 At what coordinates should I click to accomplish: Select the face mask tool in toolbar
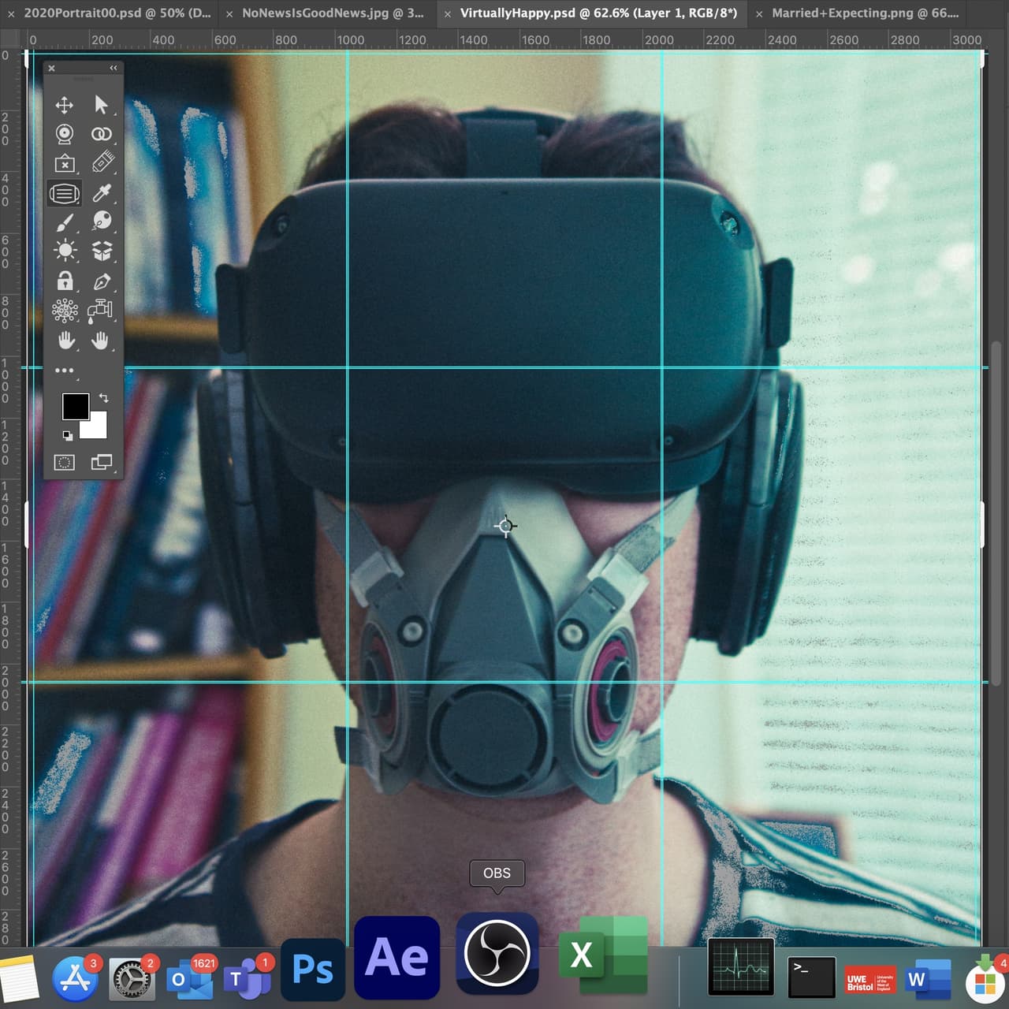click(x=65, y=193)
